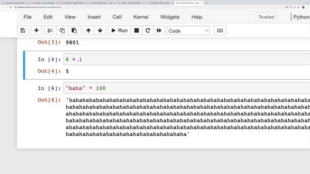Switch to the Anaconda Individual Edition browser tab
This screenshot has height=174, width=310.
point(15,3)
